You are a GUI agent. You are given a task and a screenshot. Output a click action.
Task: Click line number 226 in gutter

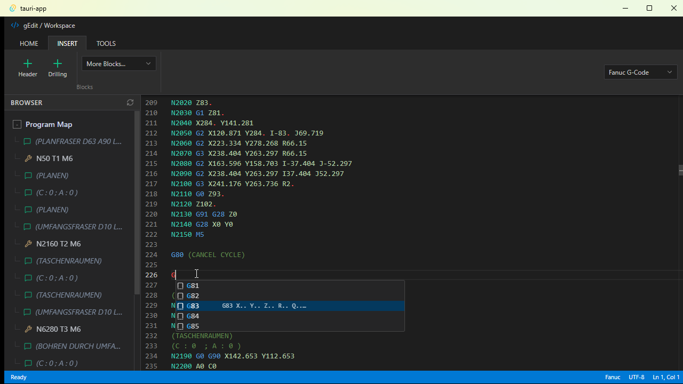click(152, 275)
